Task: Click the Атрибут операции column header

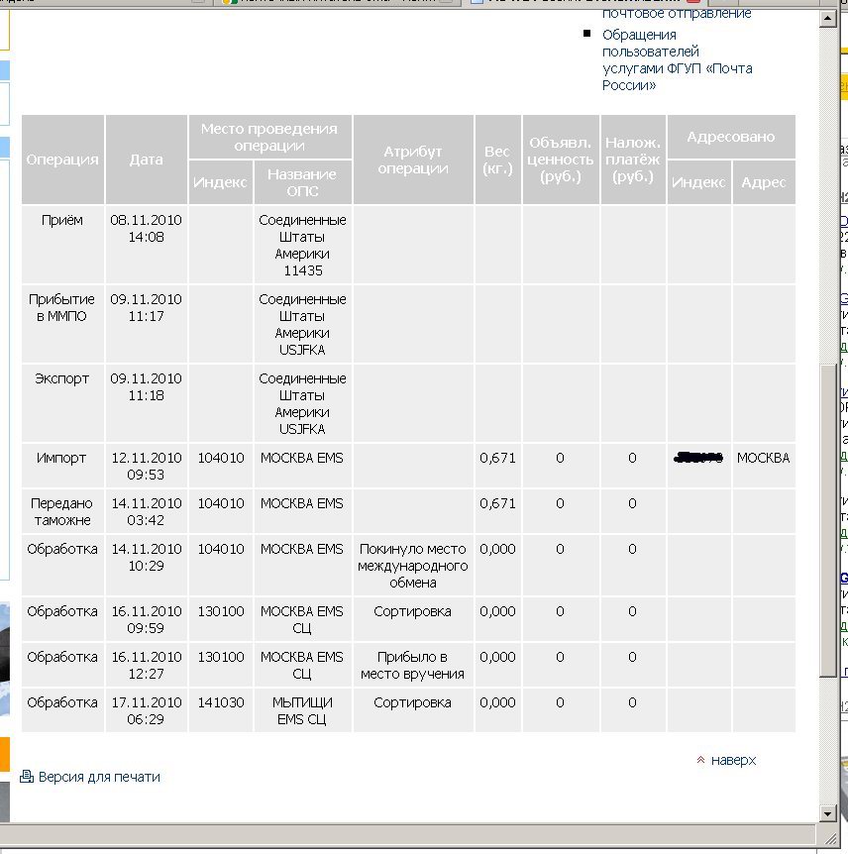Action: [413, 160]
